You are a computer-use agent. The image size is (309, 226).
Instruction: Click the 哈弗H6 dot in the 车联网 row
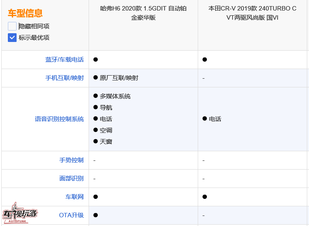[96, 197]
